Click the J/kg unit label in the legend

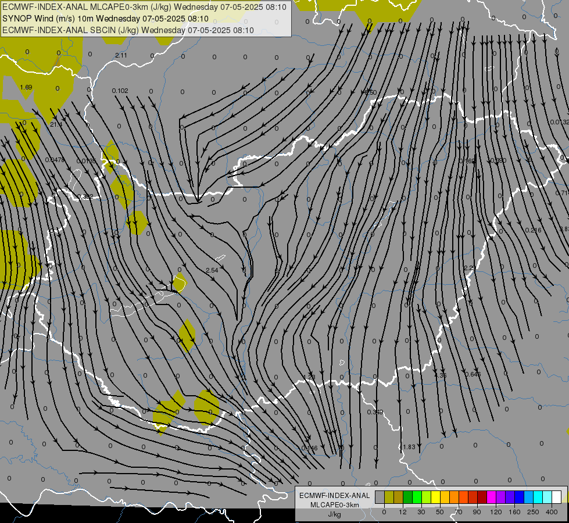[x=334, y=514]
